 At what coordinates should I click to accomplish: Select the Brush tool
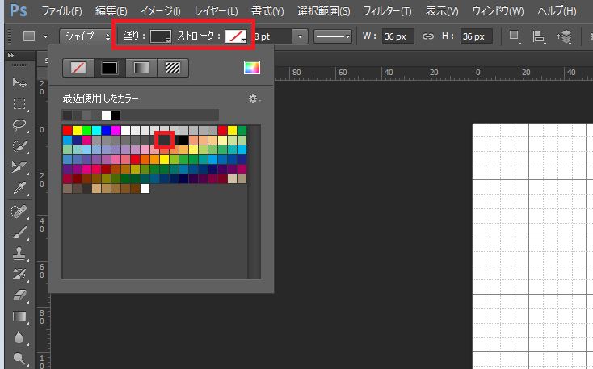pos(20,233)
